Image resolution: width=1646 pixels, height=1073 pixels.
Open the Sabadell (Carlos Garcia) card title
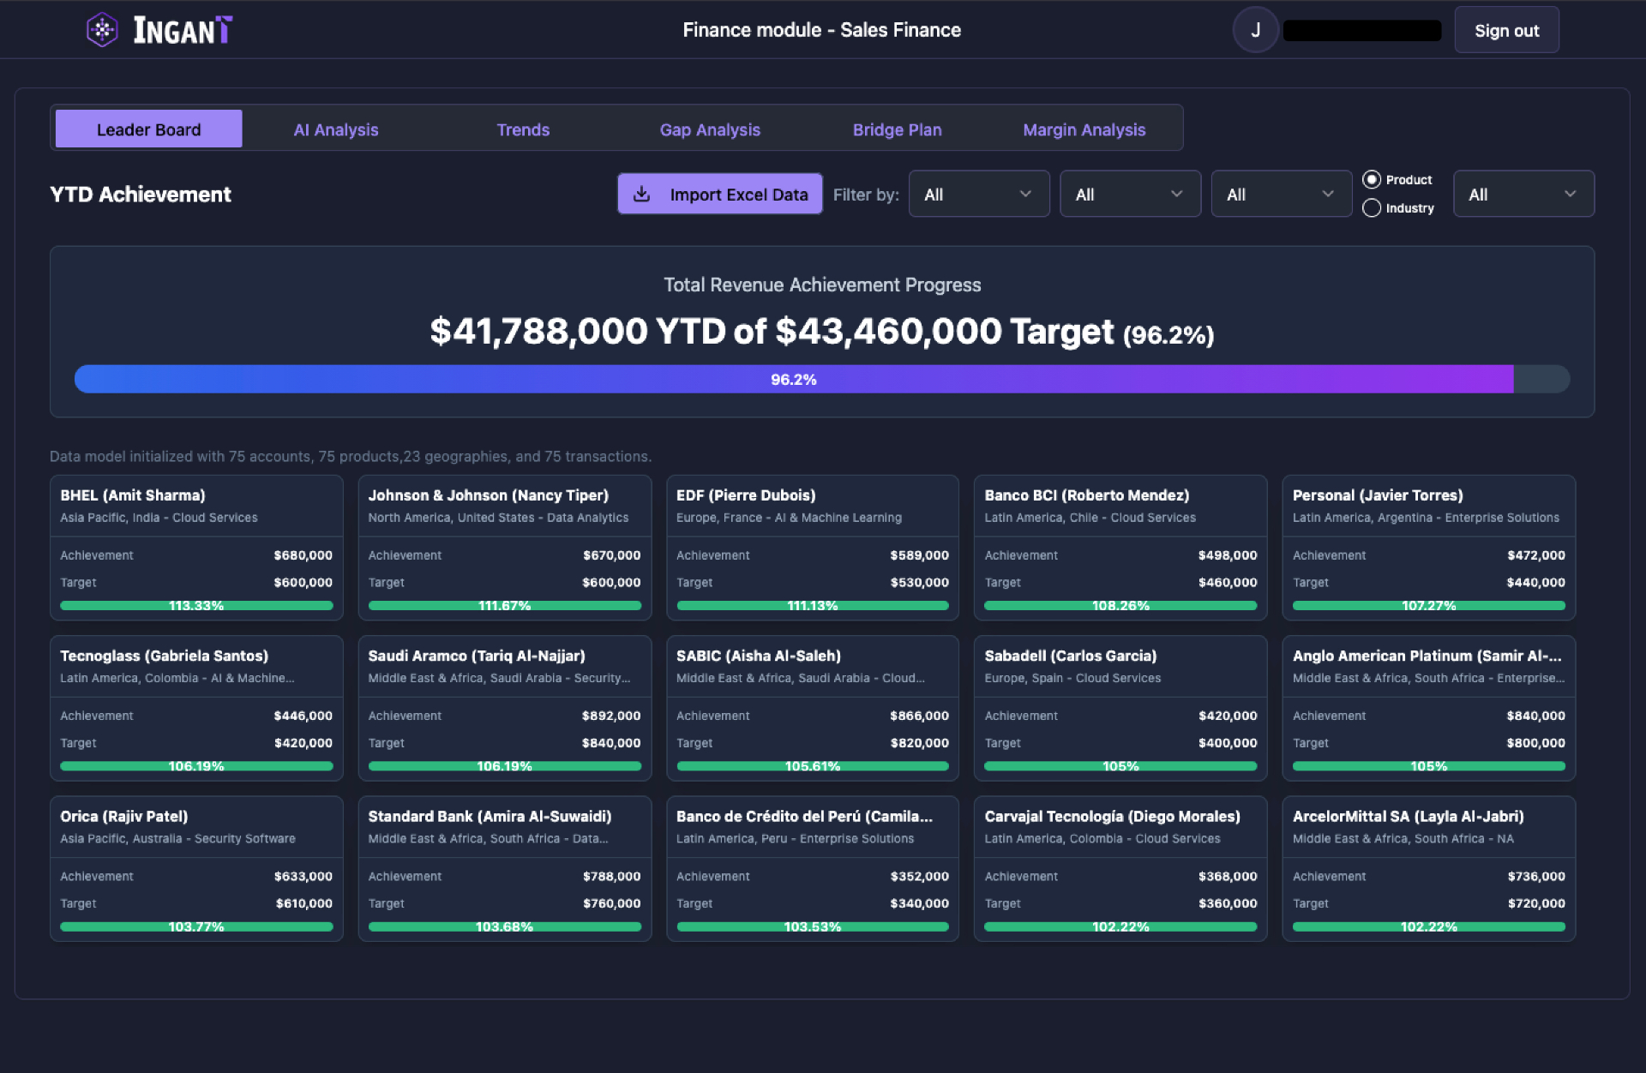click(x=1070, y=656)
